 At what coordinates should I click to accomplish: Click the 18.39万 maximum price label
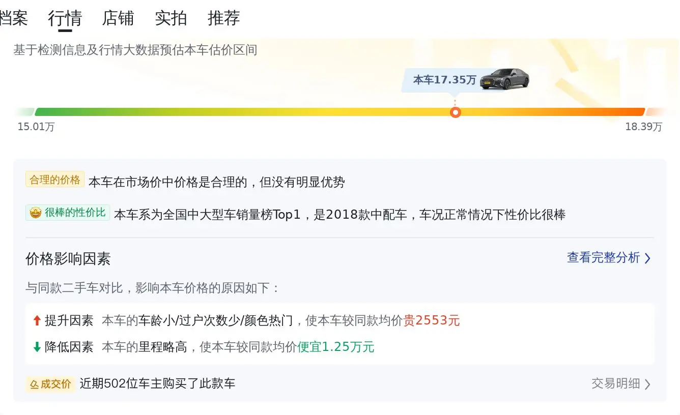click(x=644, y=127)
